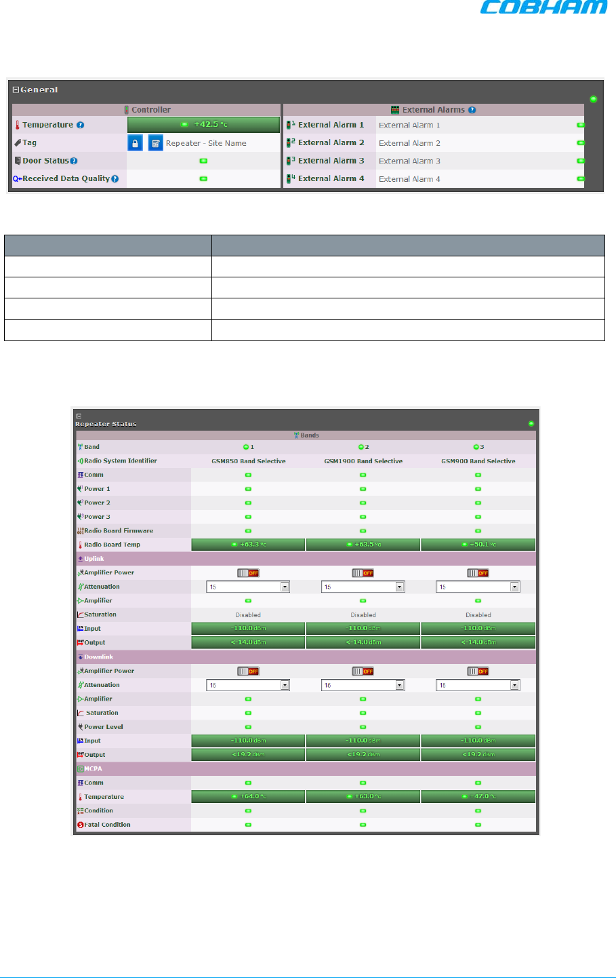Click the Repeater - Site Name tag text
The height and width of the screenshot is (978, 616).
tap(206, 143)
